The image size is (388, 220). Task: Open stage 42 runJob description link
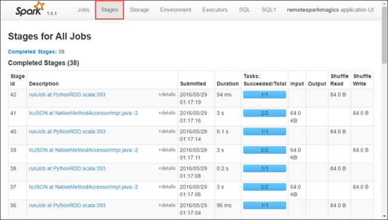[x=67, y=94]
